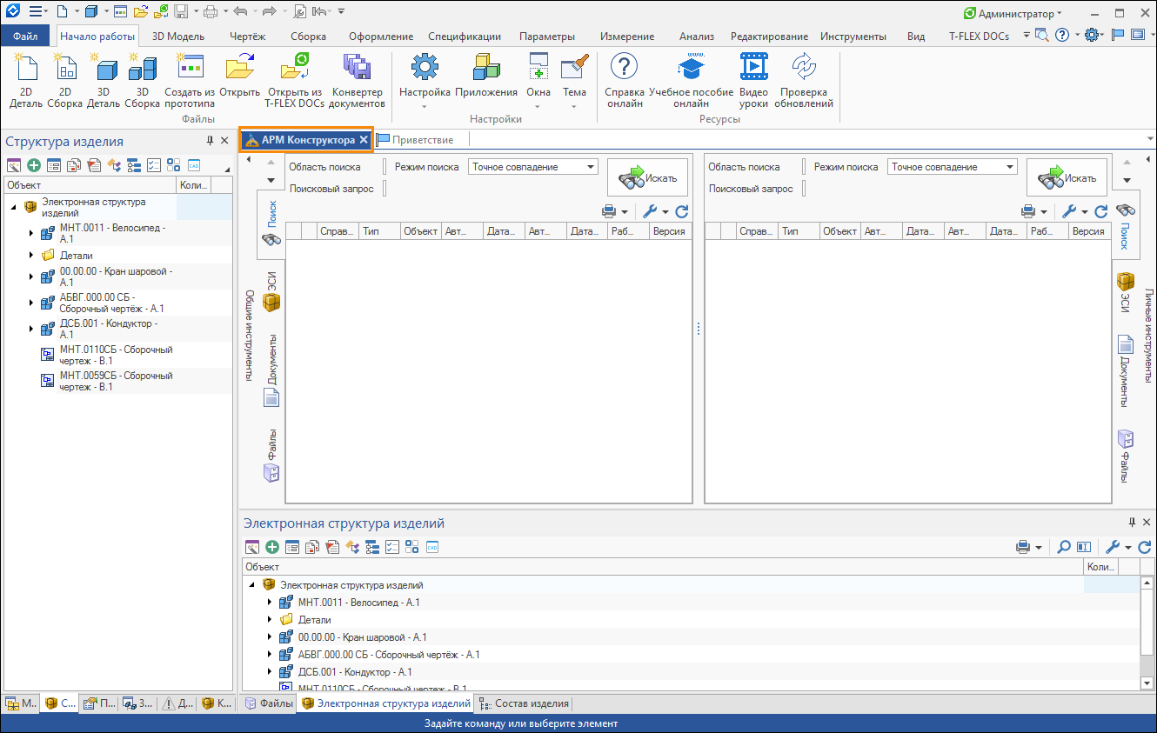Open Приложения in the ribbon
This screenshot has height=733, width=1157.
[x=485, y=75]
